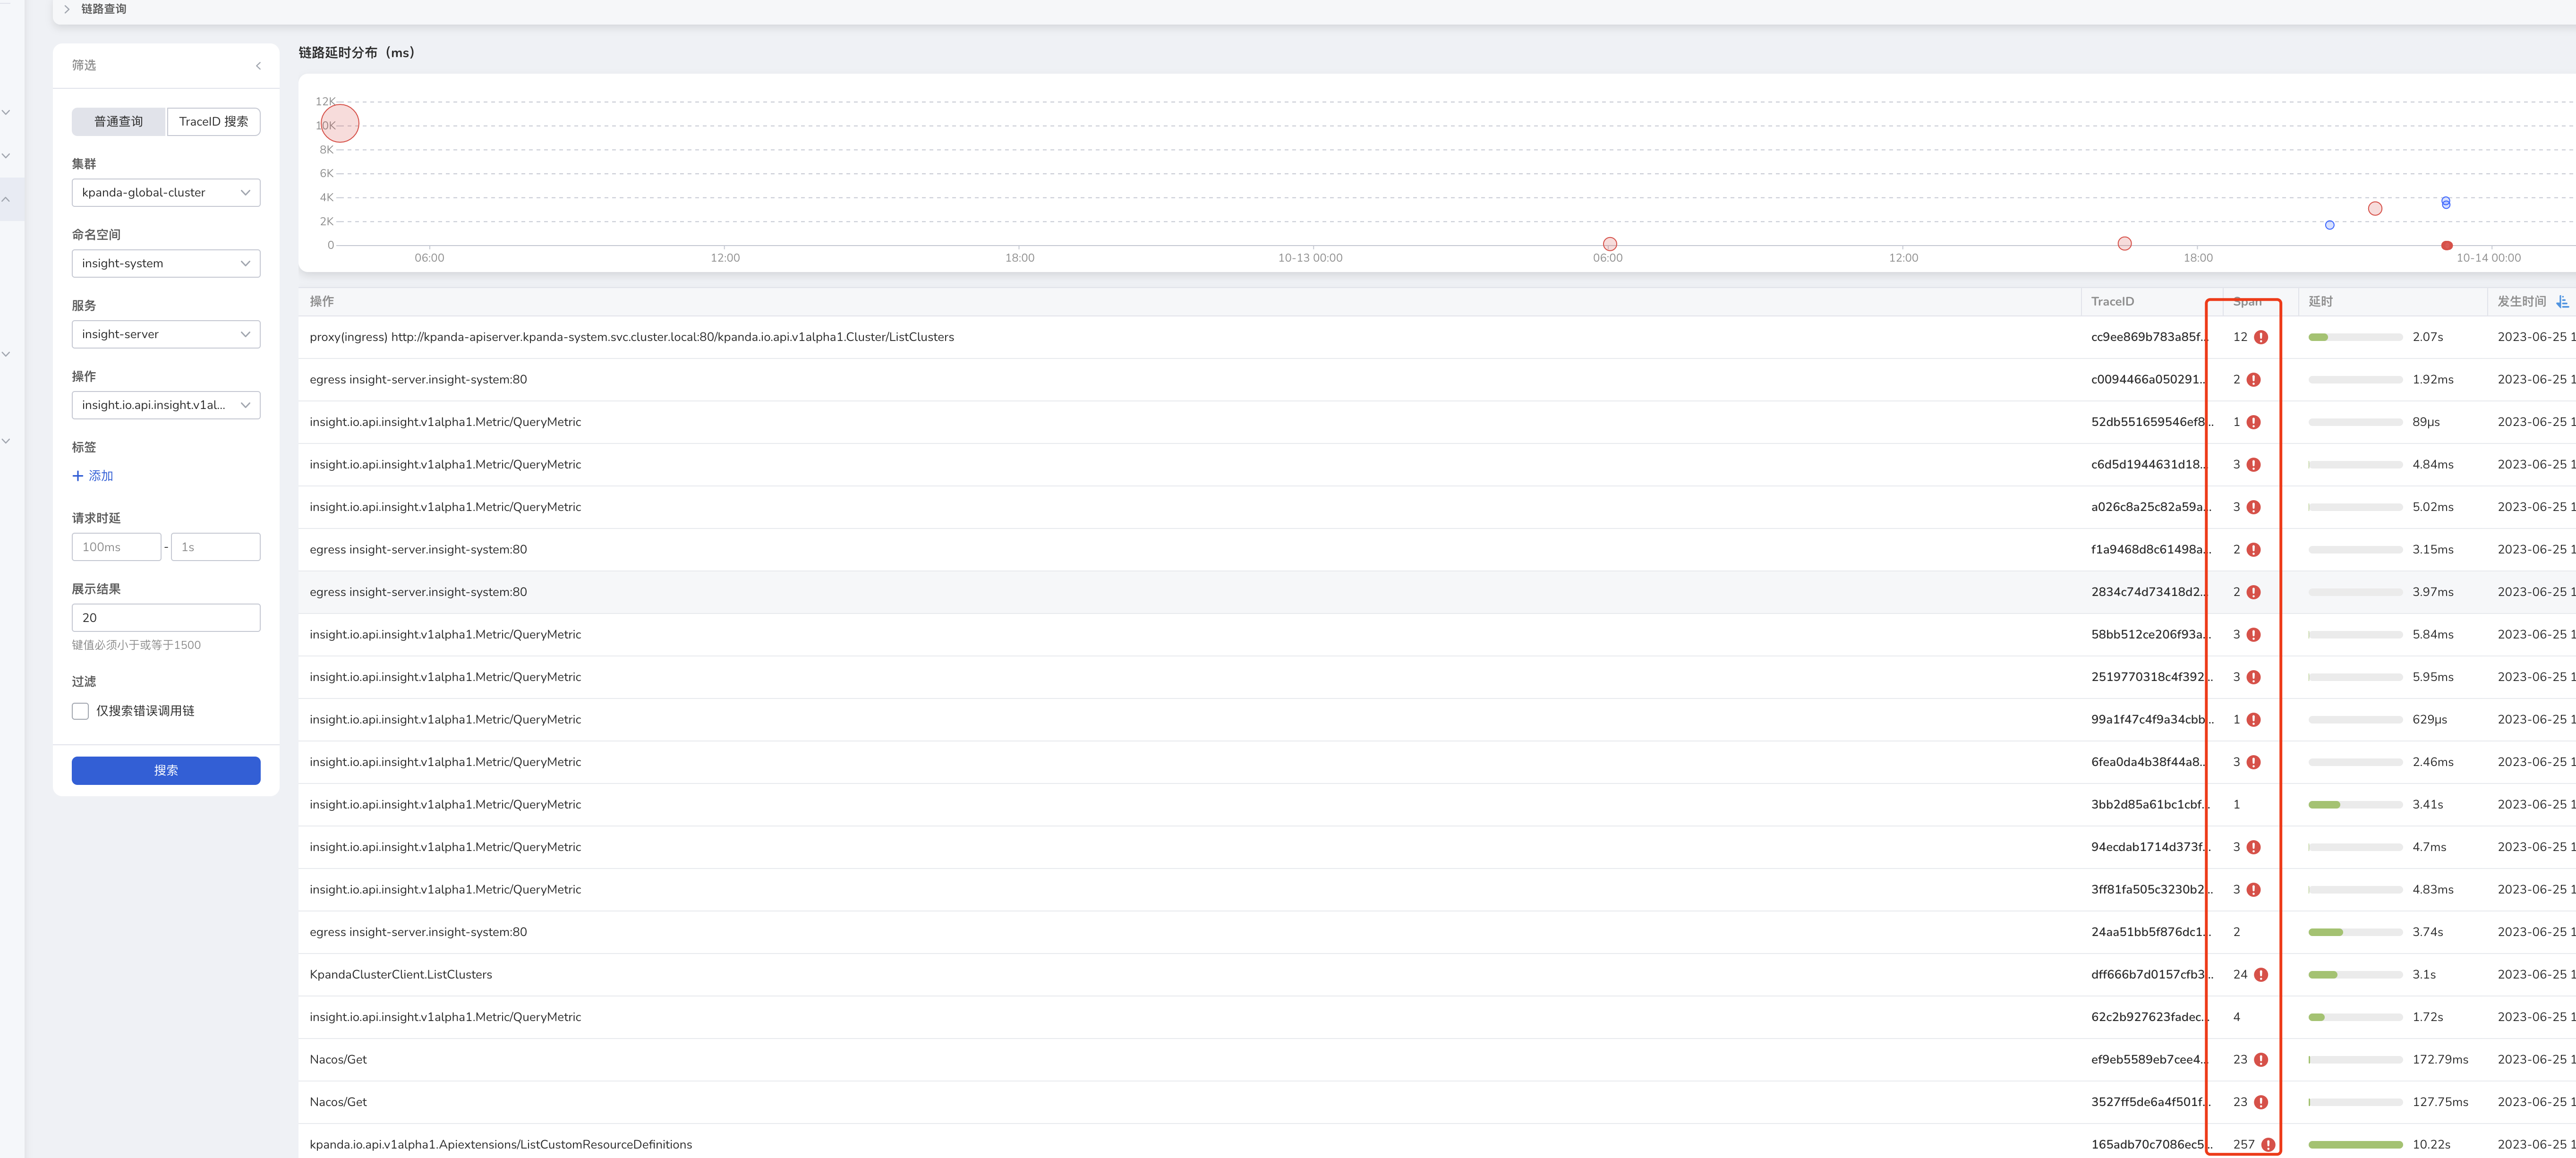Click the 展示结果 field showing 20
Viewport: 2576px width, 1158px height.
[x=166, y=618]
